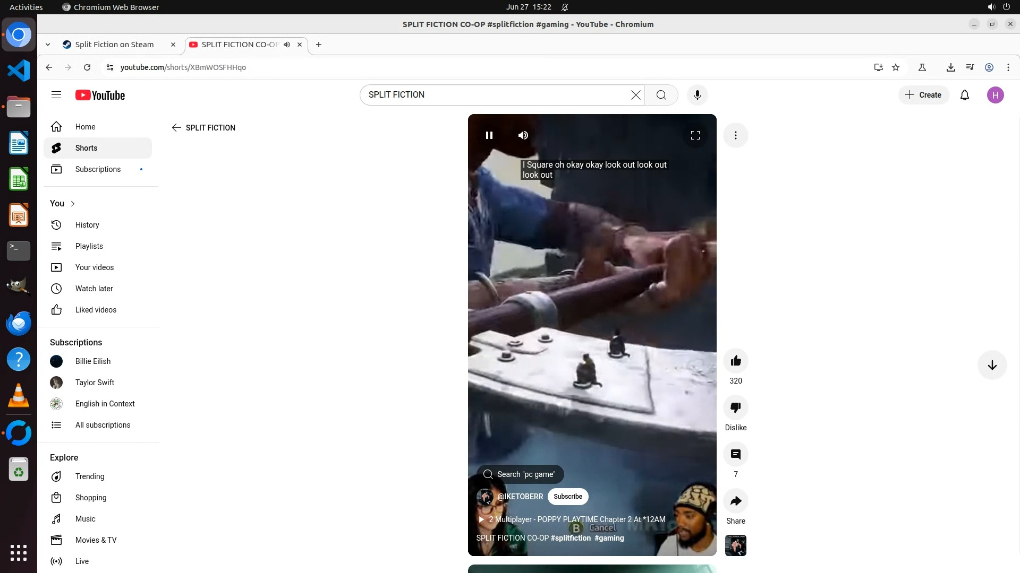Search with your voice microphone
This screenshot has width=1020, height=573.
coord(697,95)
